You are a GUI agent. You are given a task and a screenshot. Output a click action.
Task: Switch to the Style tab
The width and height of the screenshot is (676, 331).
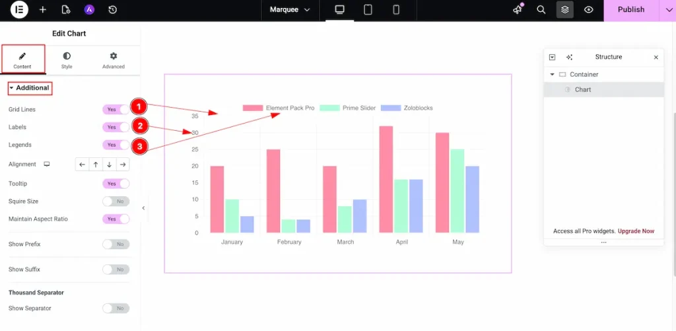(67, 60)
